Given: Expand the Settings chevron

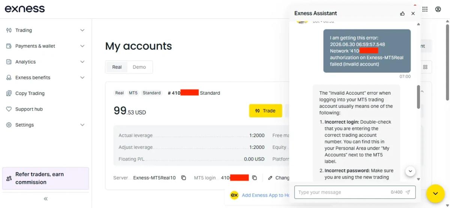Looking at the screenshot, I should click(82, 125).
